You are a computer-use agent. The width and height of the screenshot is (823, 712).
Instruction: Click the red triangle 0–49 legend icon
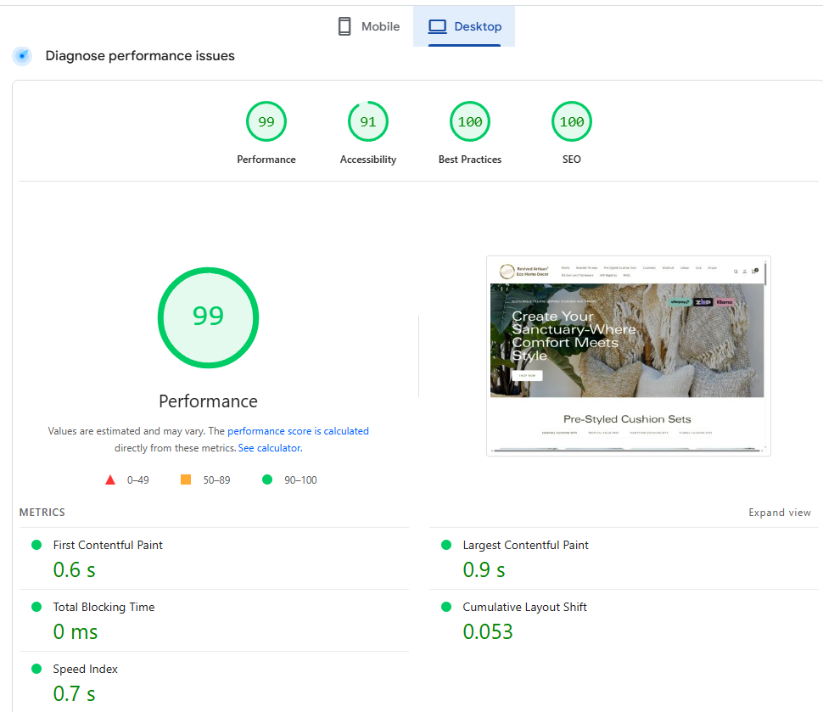coord(110,480)
